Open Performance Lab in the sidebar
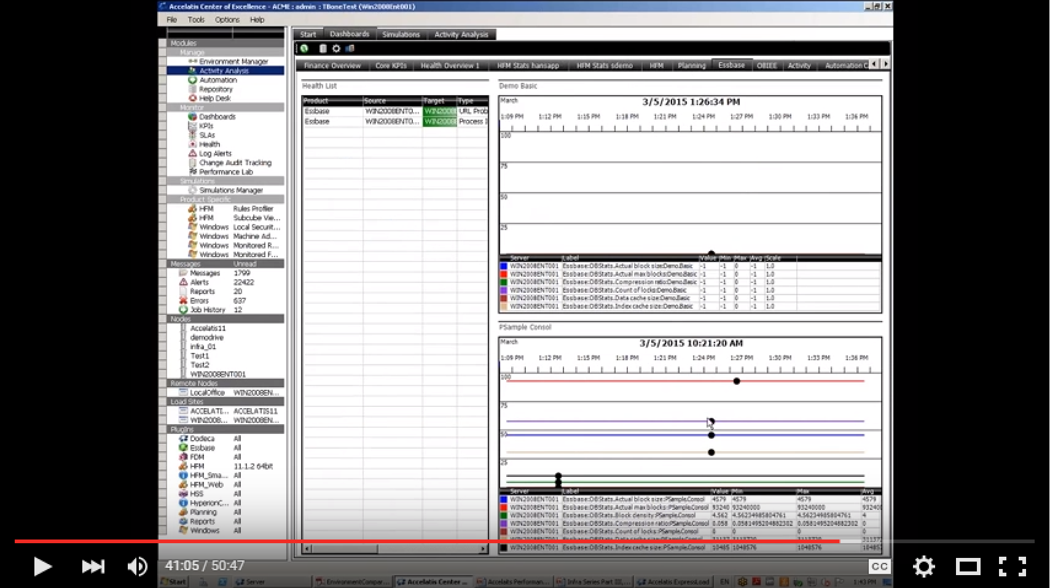 (x=225, y=172)
